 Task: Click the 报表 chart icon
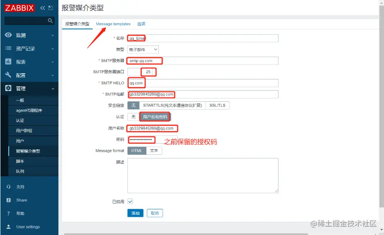(8, 62)
